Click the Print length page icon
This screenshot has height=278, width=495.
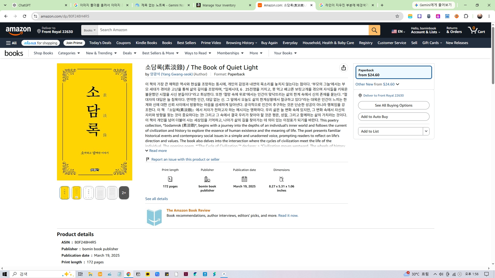click(170, 179)
